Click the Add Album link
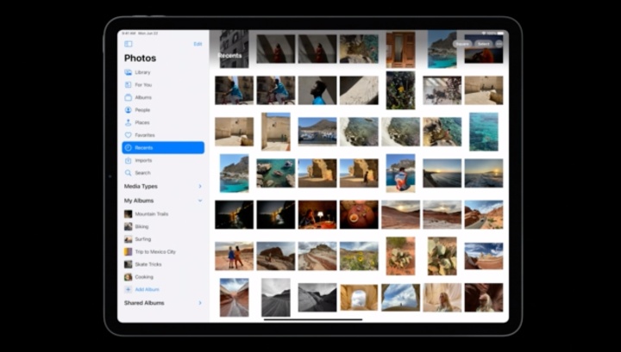 click(x=147, y=289)
